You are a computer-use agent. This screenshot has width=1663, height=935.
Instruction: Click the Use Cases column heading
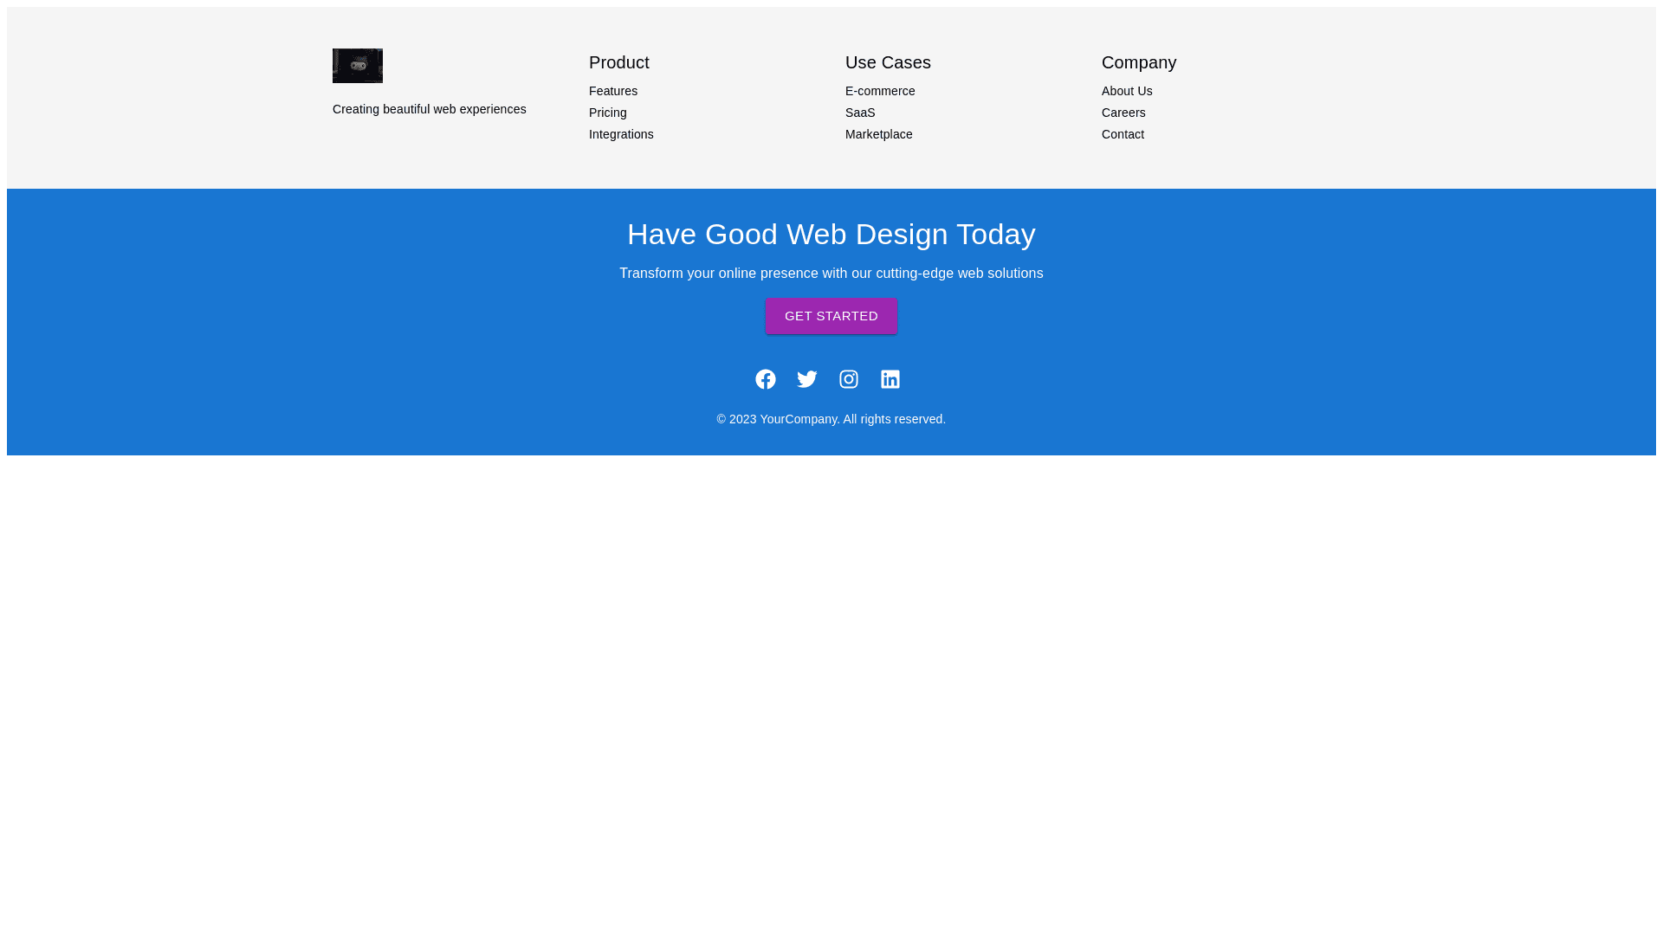[x=888, y=62]
